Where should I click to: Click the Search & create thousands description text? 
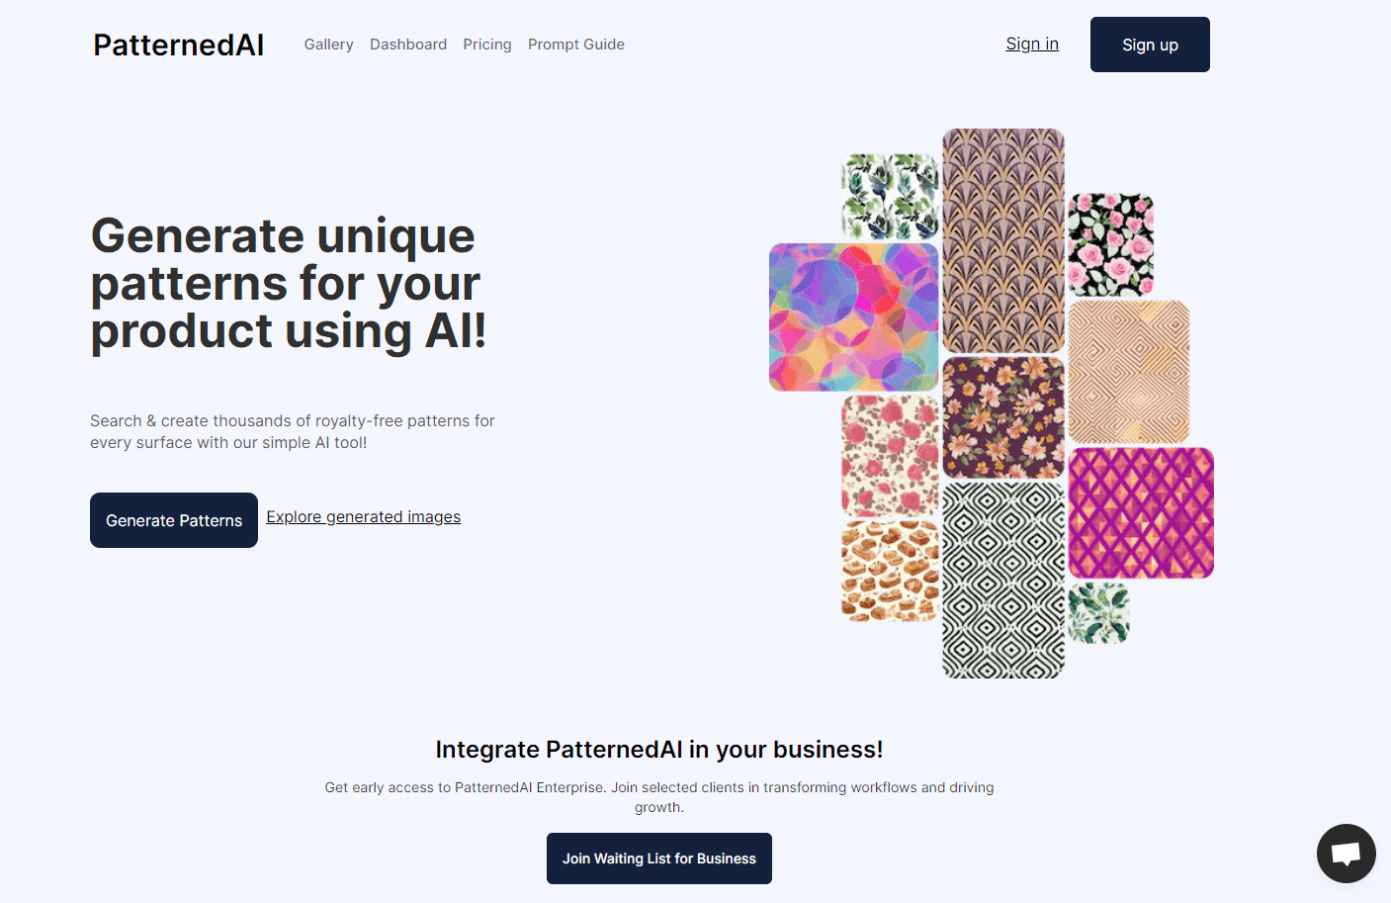click(293, 432)
